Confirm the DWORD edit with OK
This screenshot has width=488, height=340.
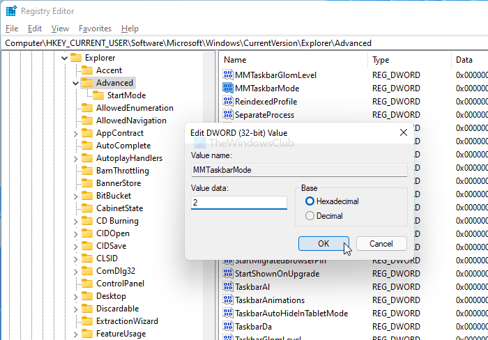pyautogui.click(x=323, y=244)
